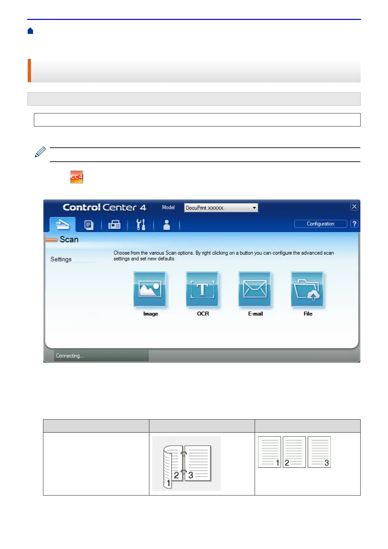
Task: Click the Model label text
Action: [168, 207]
